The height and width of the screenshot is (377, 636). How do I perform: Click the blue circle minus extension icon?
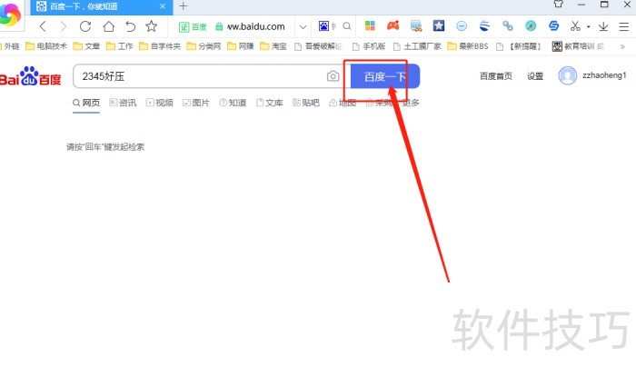point(462,26)
